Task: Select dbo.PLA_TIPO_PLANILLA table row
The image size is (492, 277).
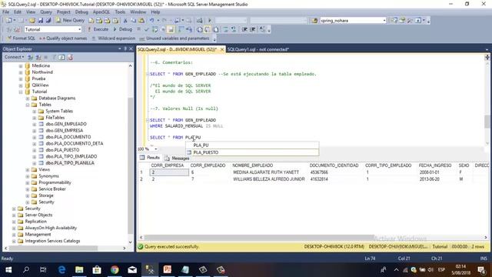Action: pyautogui.click(x=70, y=163)
